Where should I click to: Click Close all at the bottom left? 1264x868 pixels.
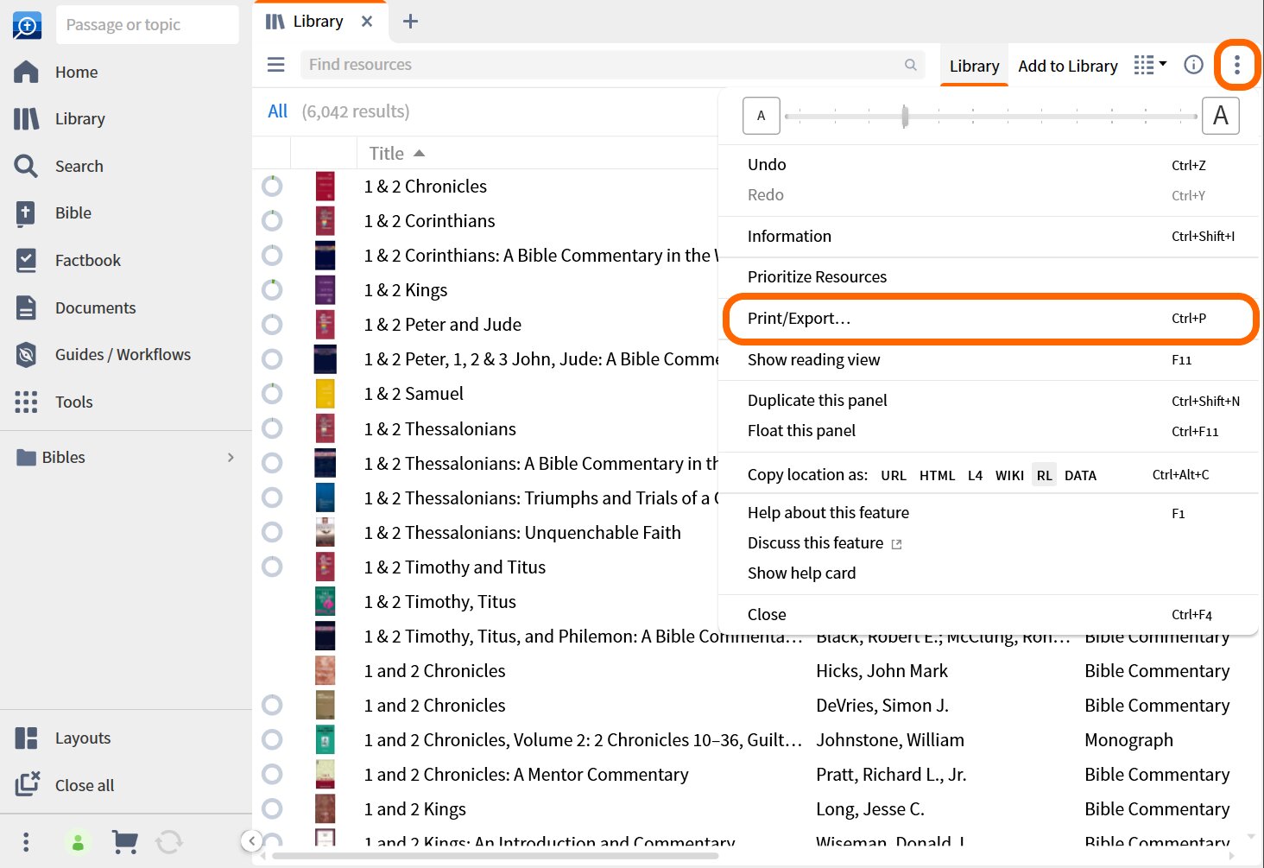click(84, 785)
